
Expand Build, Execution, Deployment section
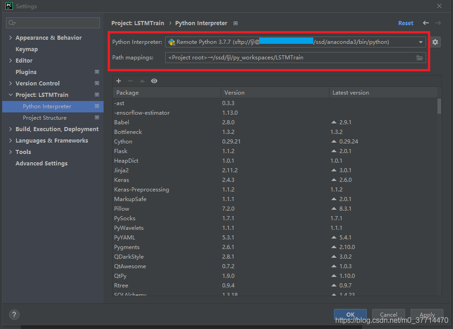coord(10,129)
